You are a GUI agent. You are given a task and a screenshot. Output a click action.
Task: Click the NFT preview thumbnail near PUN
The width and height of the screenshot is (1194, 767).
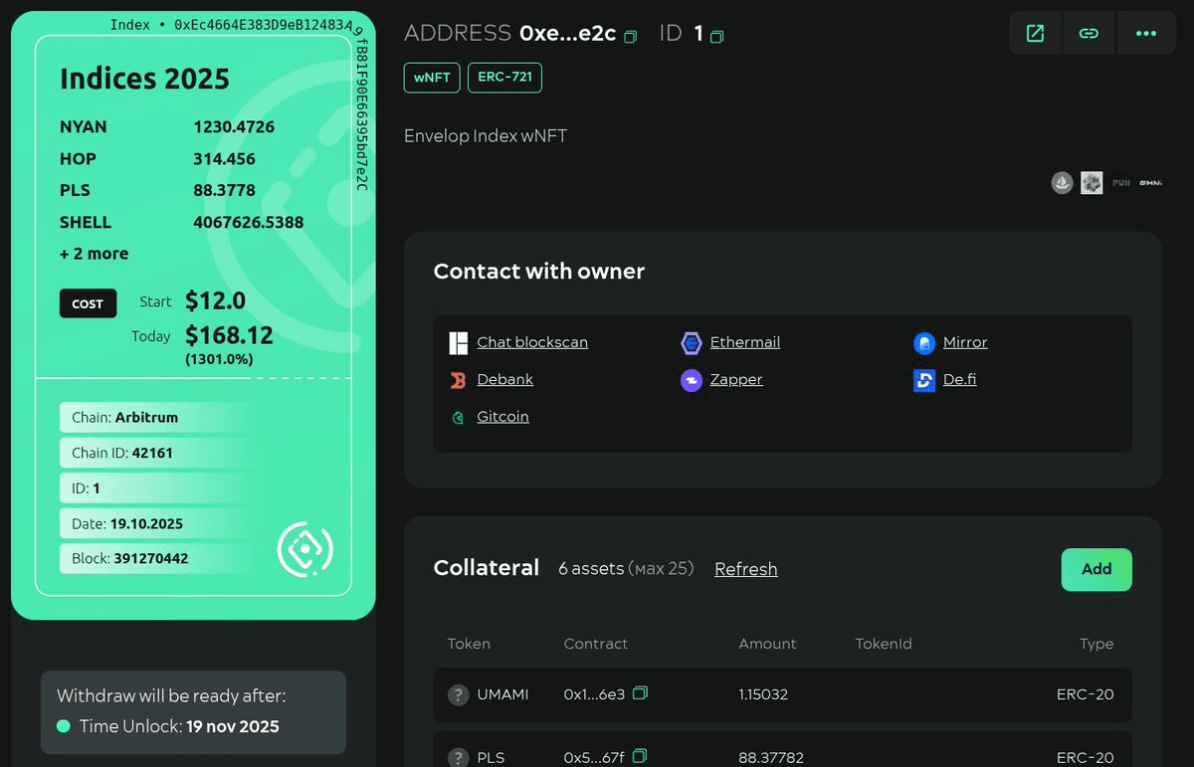pyautogui.click(x=1091, y=182)
